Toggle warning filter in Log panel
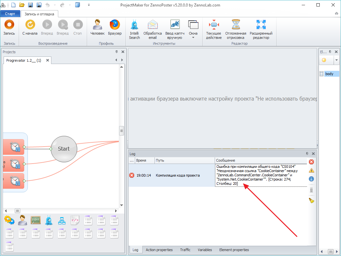The height and width of the screenshot is (256, 341). click(311, 170)
